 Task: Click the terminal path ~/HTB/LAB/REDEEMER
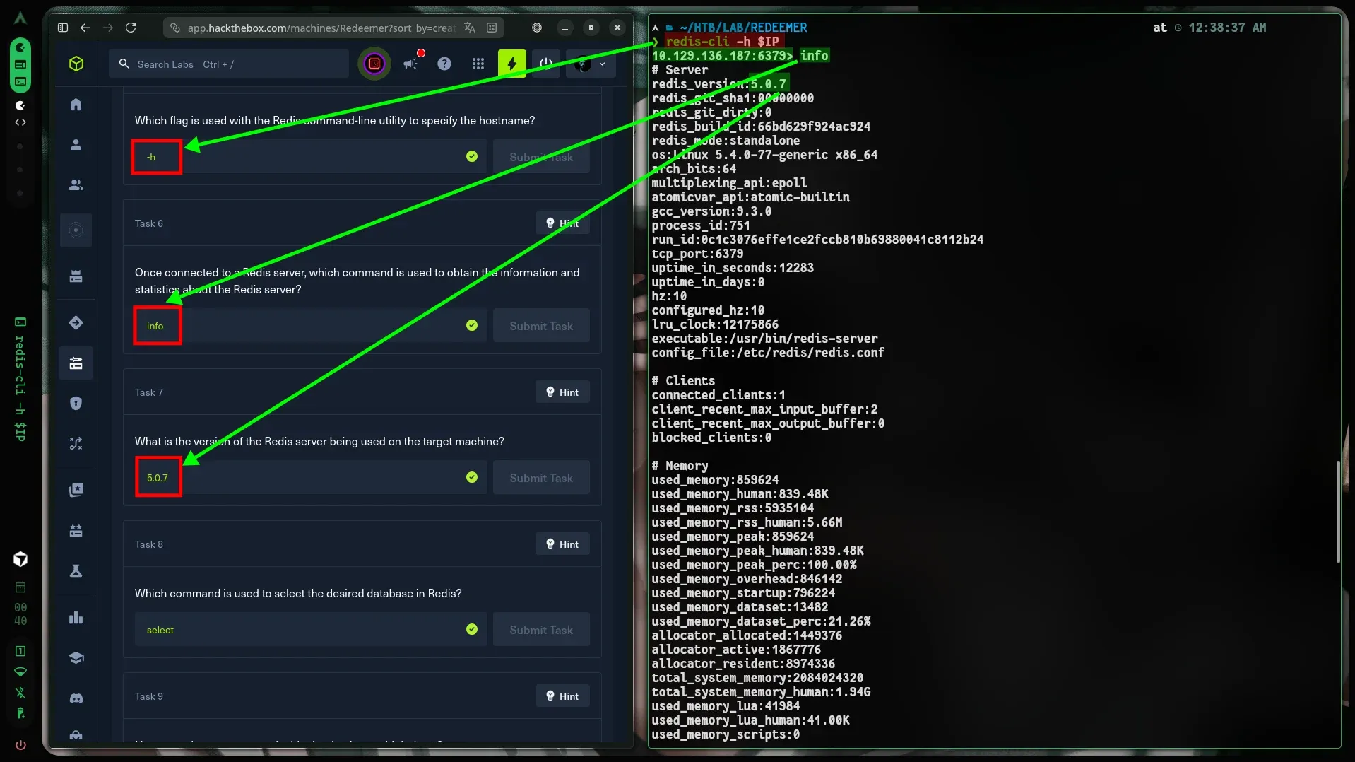[x=743, y=28]
